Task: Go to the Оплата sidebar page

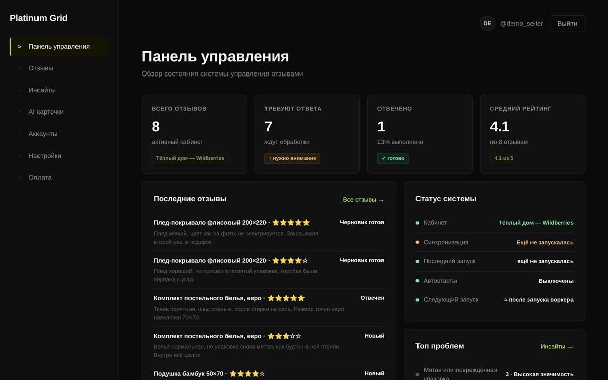Action: click(x=59, y=177)
